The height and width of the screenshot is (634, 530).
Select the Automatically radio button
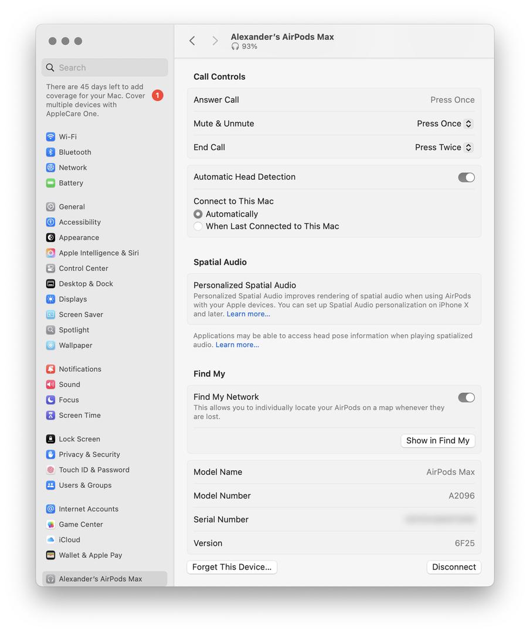(198, 214)
